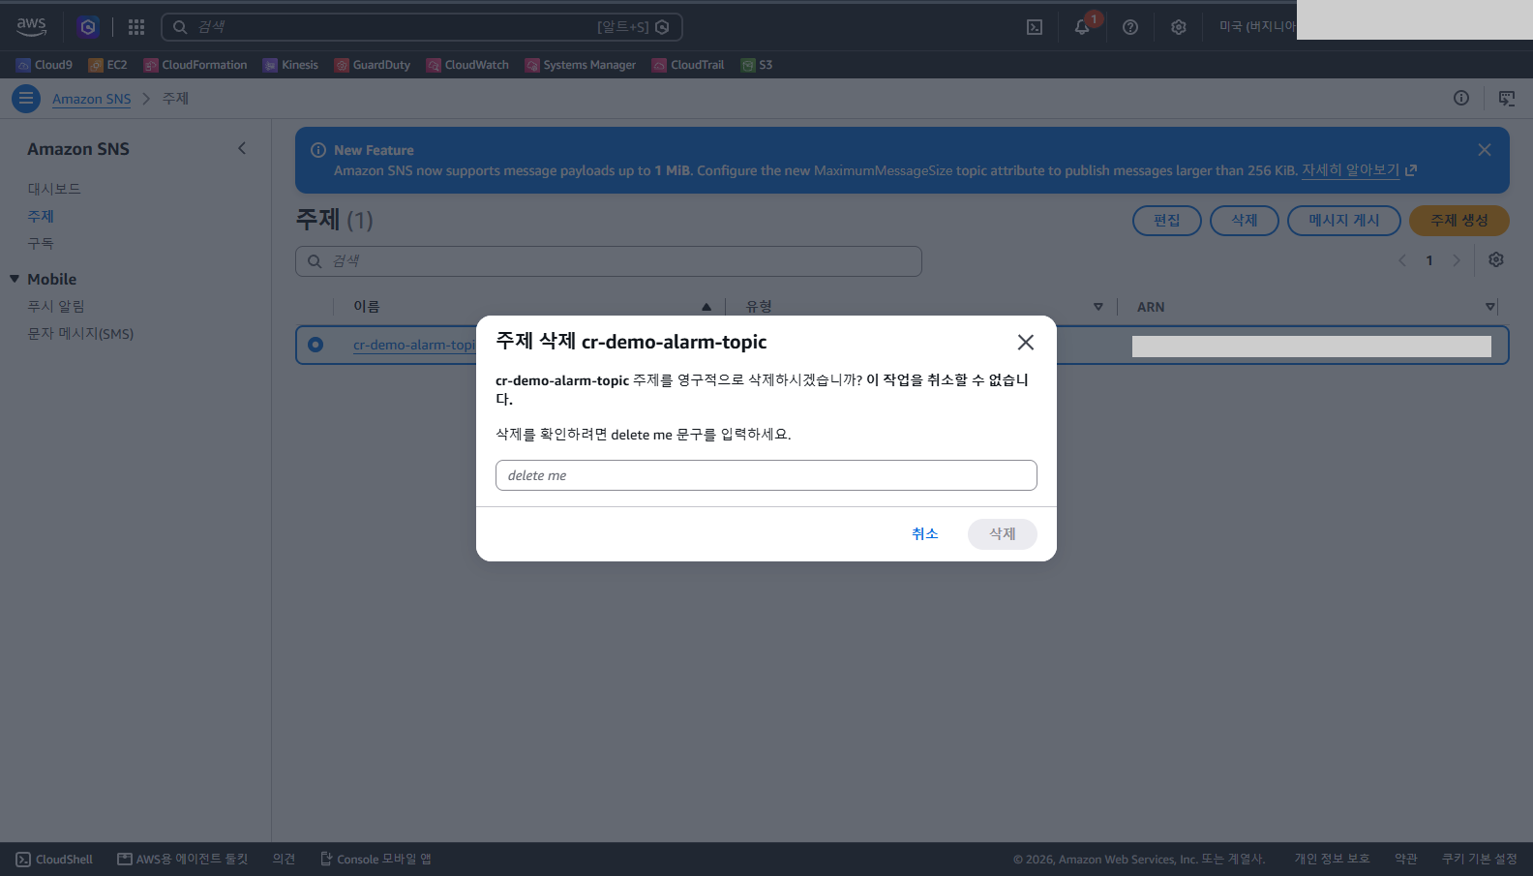Go to 대시보드 in sidebar

point(54,189)
